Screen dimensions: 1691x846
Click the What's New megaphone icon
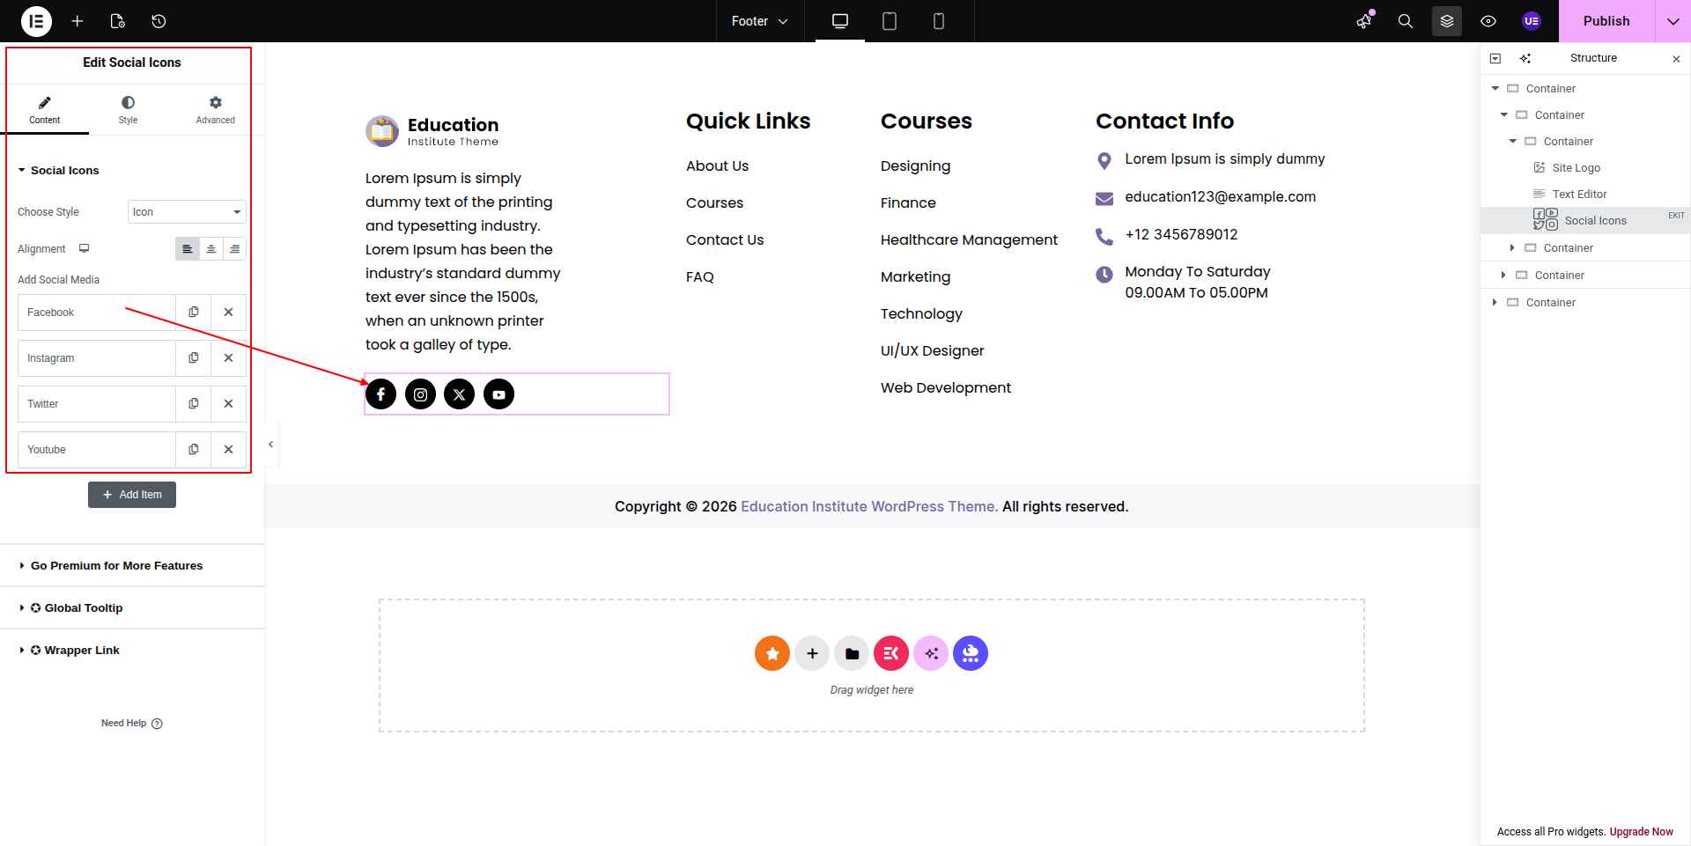pos(1364,21)
